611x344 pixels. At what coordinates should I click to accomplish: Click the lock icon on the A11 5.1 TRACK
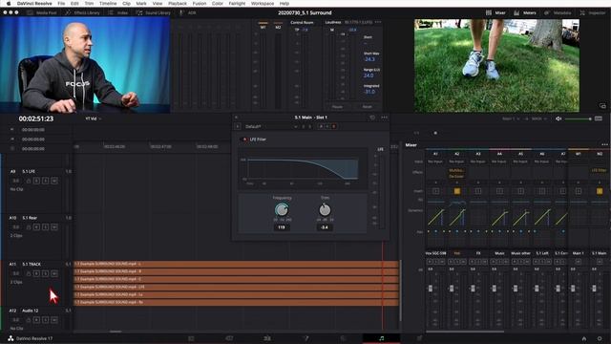pos(29,274)
